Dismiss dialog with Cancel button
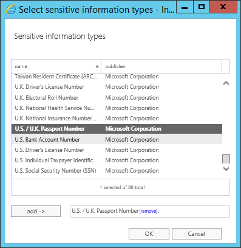This screenshot has width=241, height=248. 197,233
